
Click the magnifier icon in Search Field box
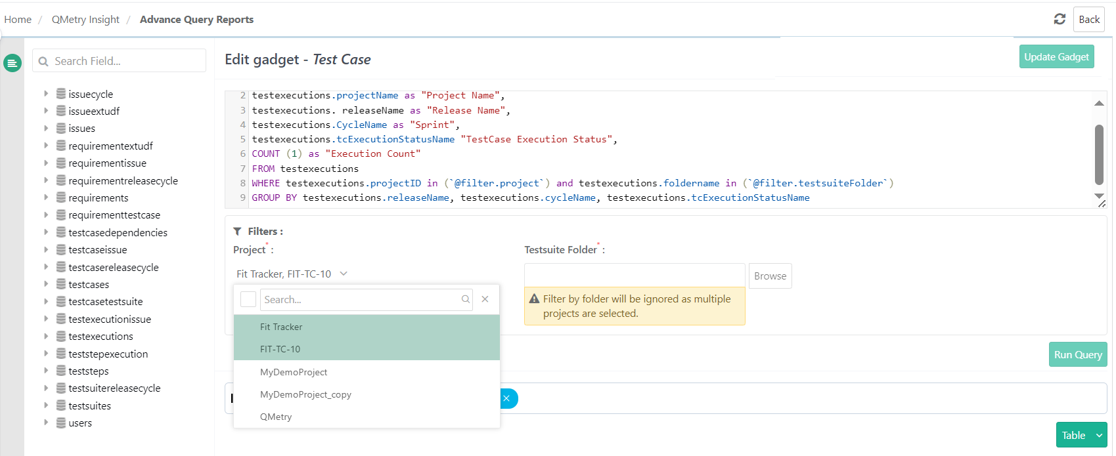43,61
